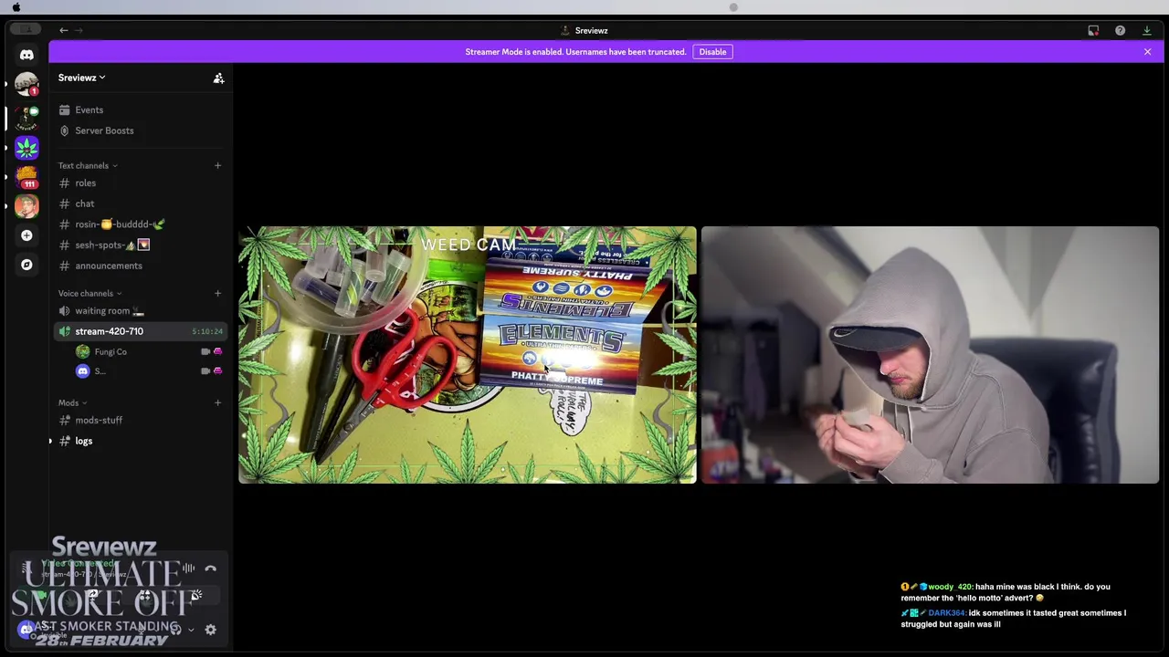Open the purple cannabis leaf server
Viewport: 1169px width, 657px height.
pos(26,147)
